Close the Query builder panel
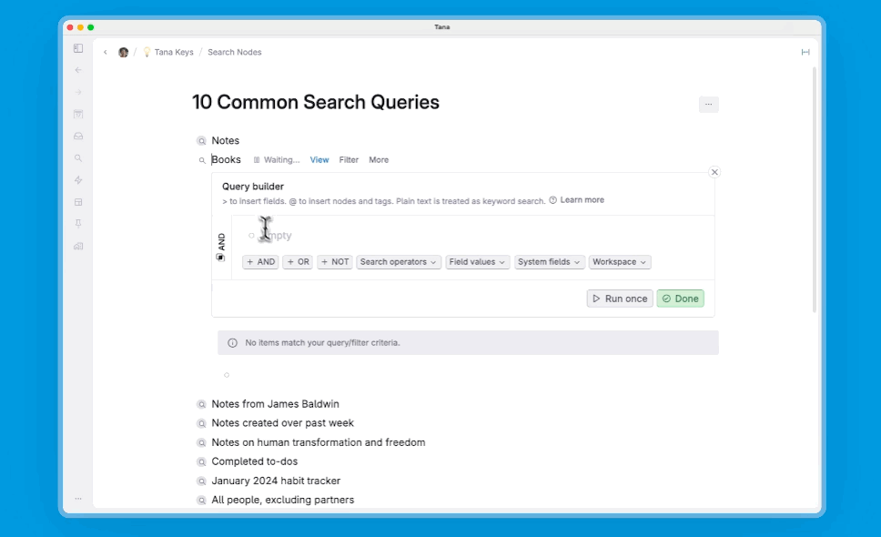This screenshot has height=537, width=881. click(x=714, y=172)
